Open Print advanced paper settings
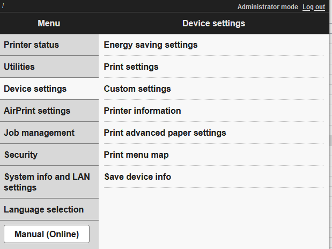The image size is (332, 249). click(165, 133)
